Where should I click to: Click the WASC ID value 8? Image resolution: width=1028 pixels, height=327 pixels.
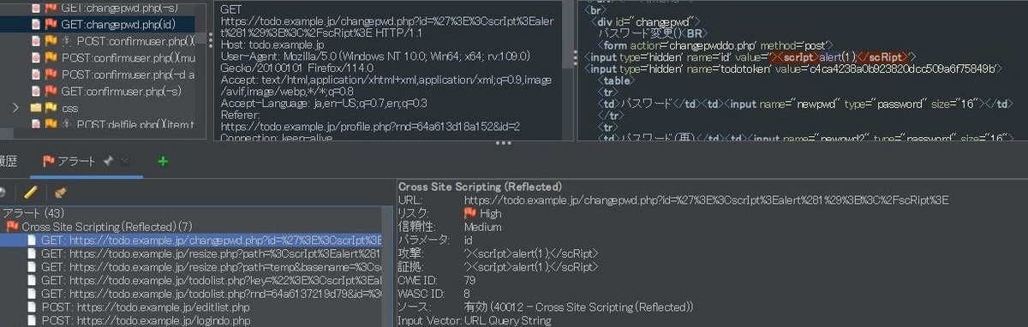pyautogui.click(x=467, y=294)
